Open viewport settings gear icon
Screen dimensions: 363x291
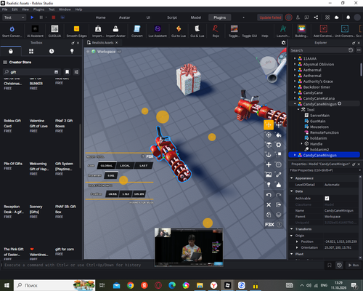click(x=283, y=43)
